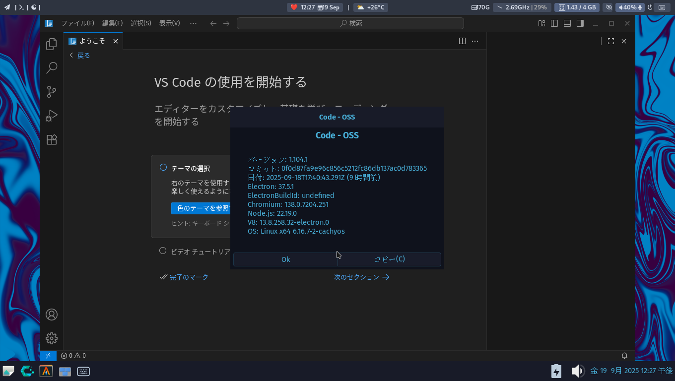Click the バージョン: 1.104.1 line in the dialog

pos(278,159)
